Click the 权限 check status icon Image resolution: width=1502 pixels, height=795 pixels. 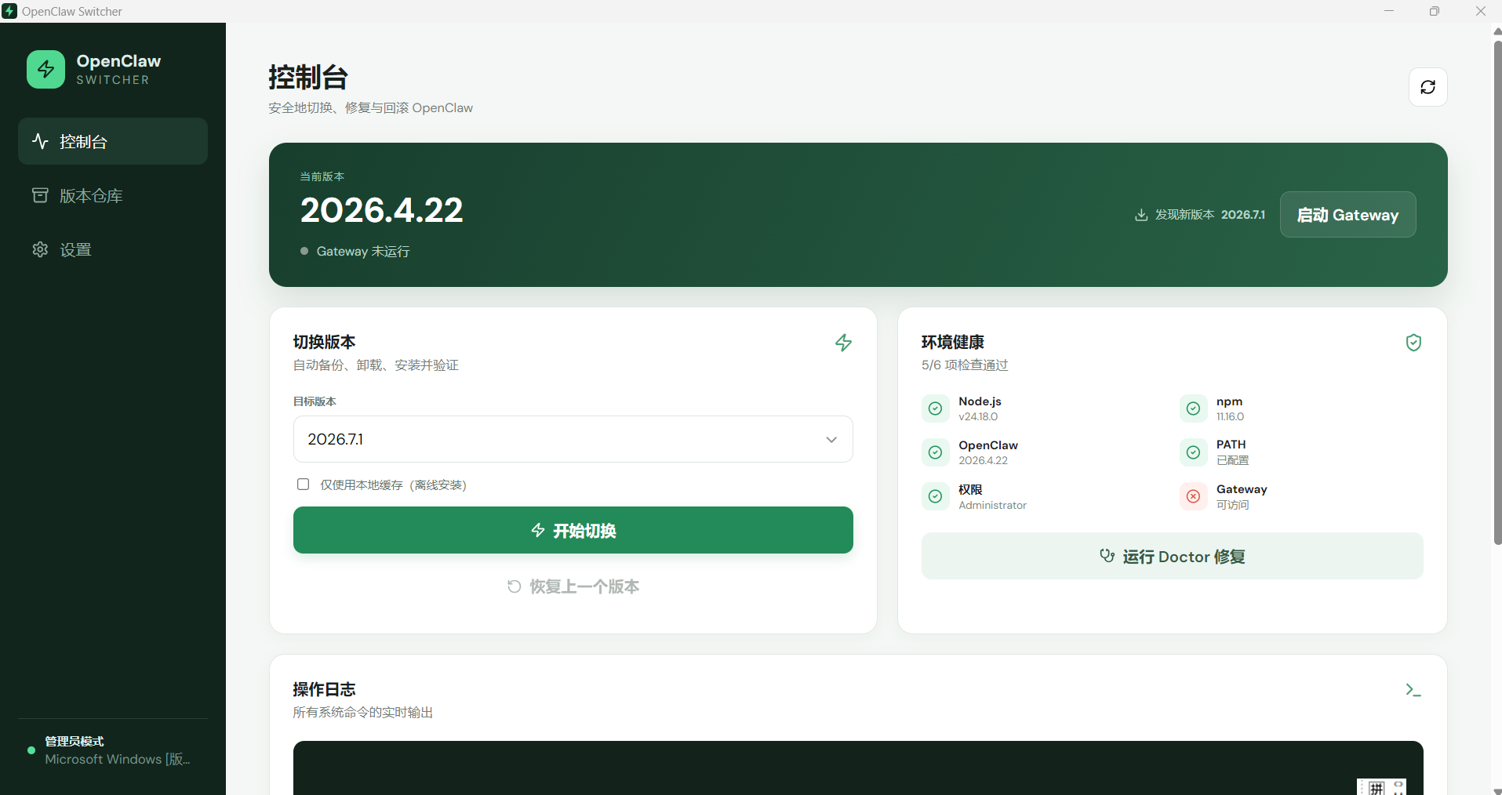pos(935,496)
